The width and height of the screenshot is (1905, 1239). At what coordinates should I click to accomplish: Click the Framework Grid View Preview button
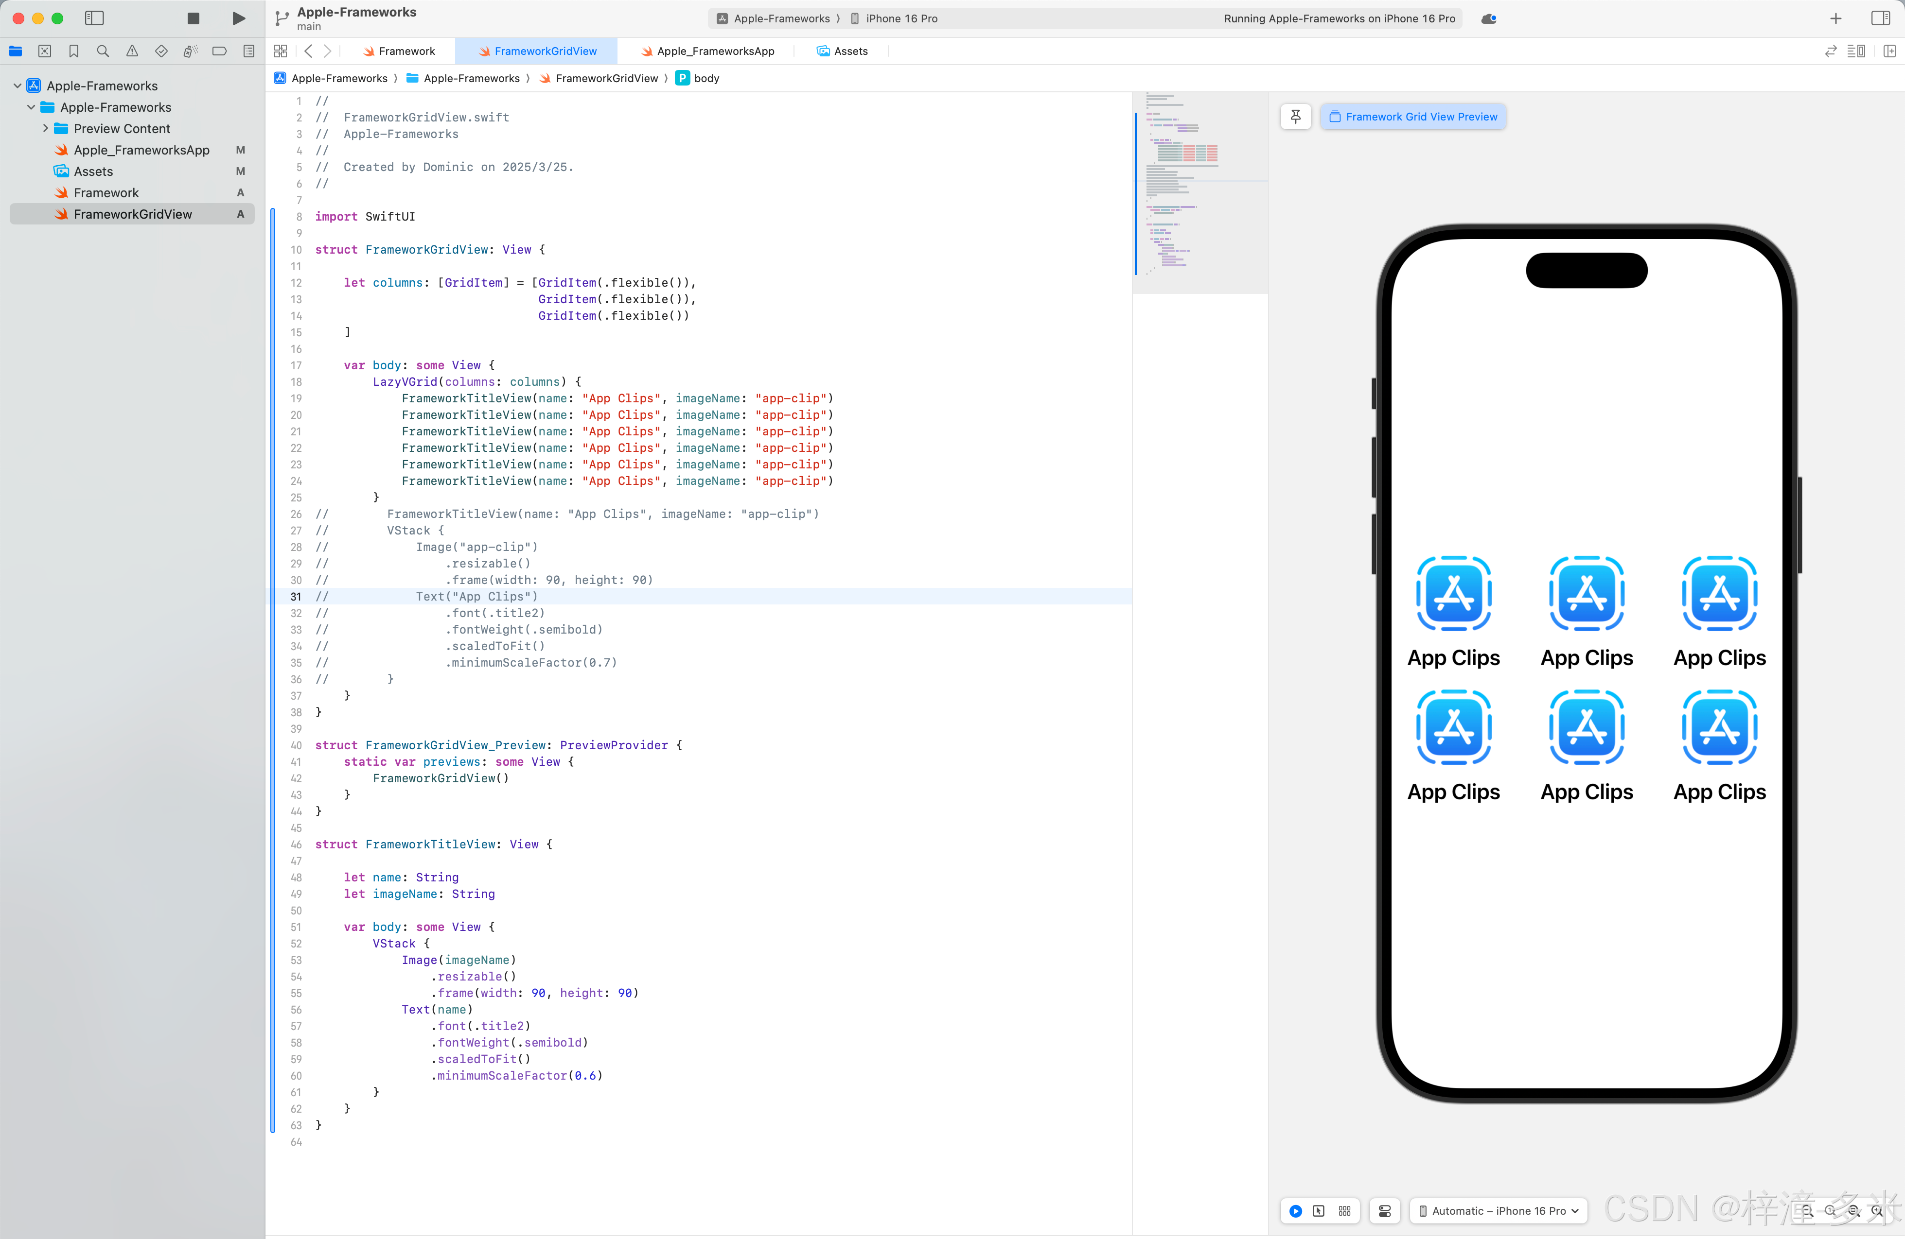coord(1413,117)
